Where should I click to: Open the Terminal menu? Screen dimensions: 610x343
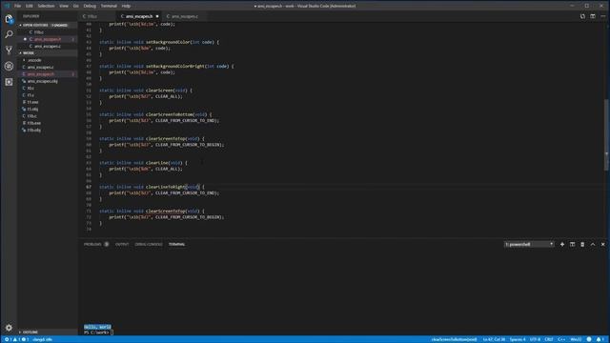[x=109, y=6]
